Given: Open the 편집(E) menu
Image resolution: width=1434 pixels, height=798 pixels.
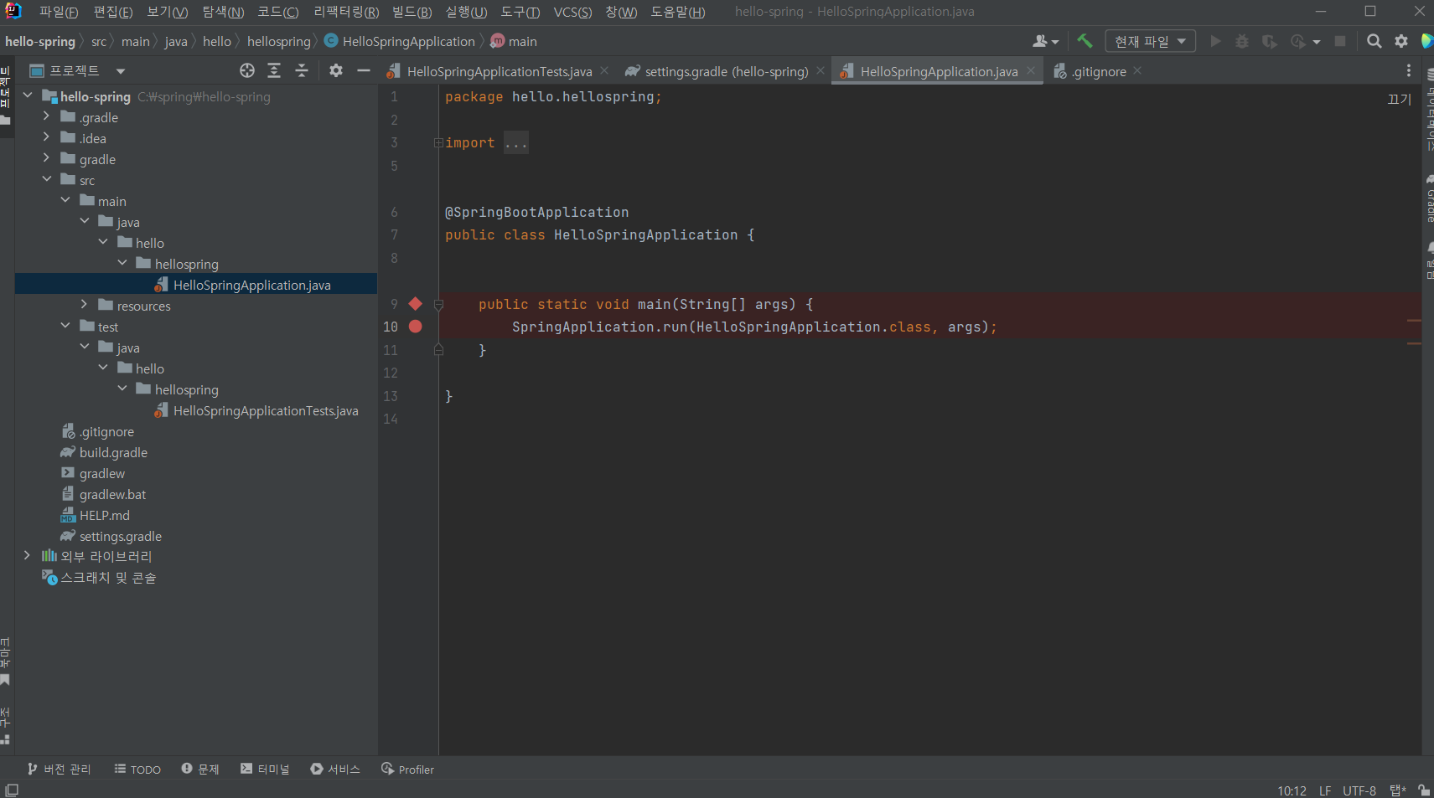Looking at the screenshot, I should click(x=113, y=12).
